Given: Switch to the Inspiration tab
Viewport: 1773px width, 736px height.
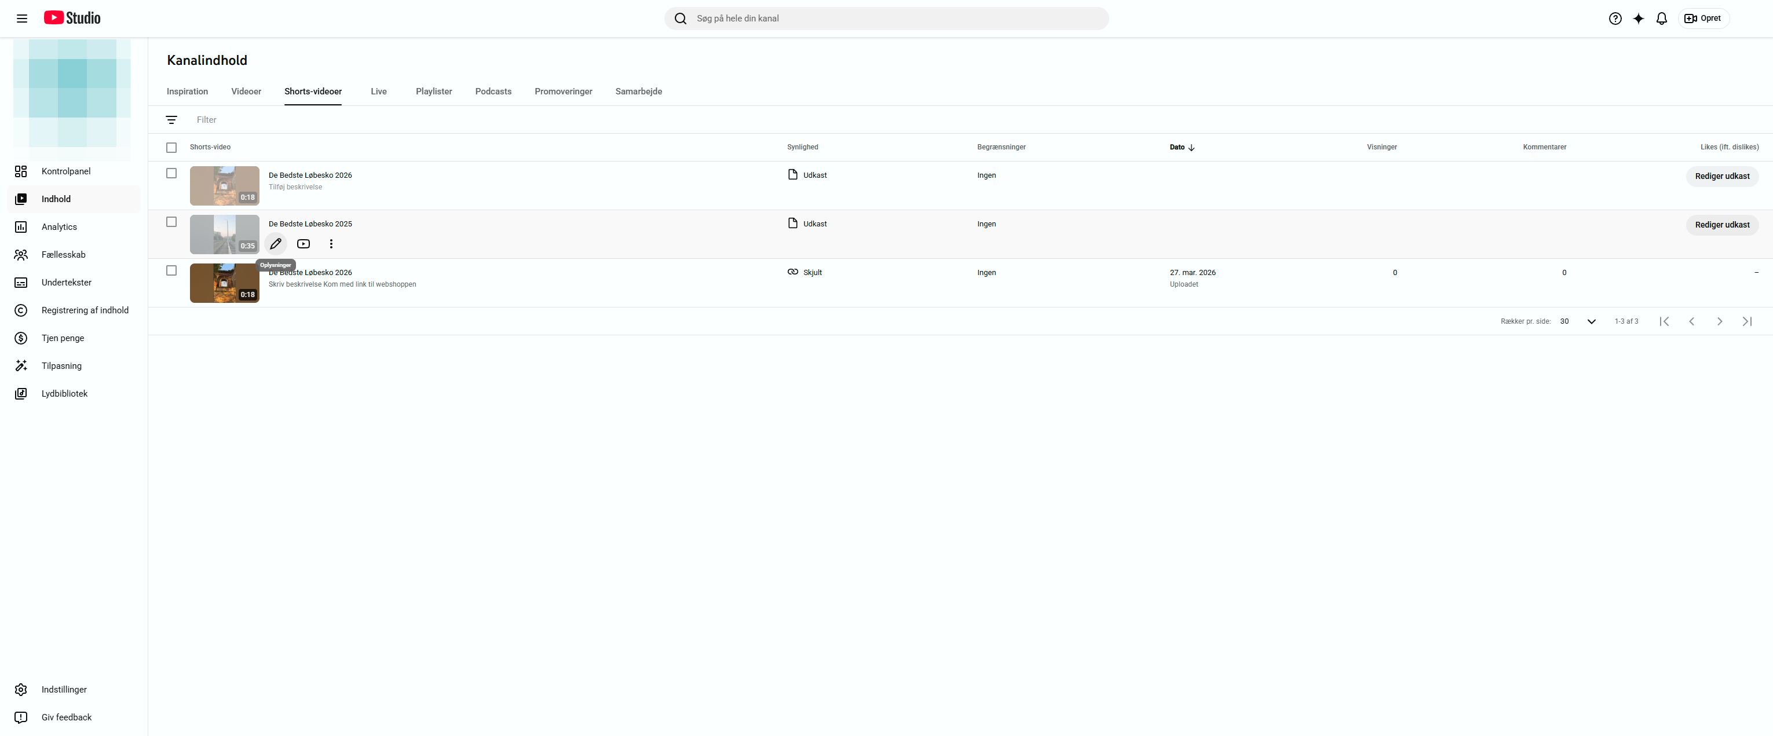Looking at the screenshot, I should point(187,91).
